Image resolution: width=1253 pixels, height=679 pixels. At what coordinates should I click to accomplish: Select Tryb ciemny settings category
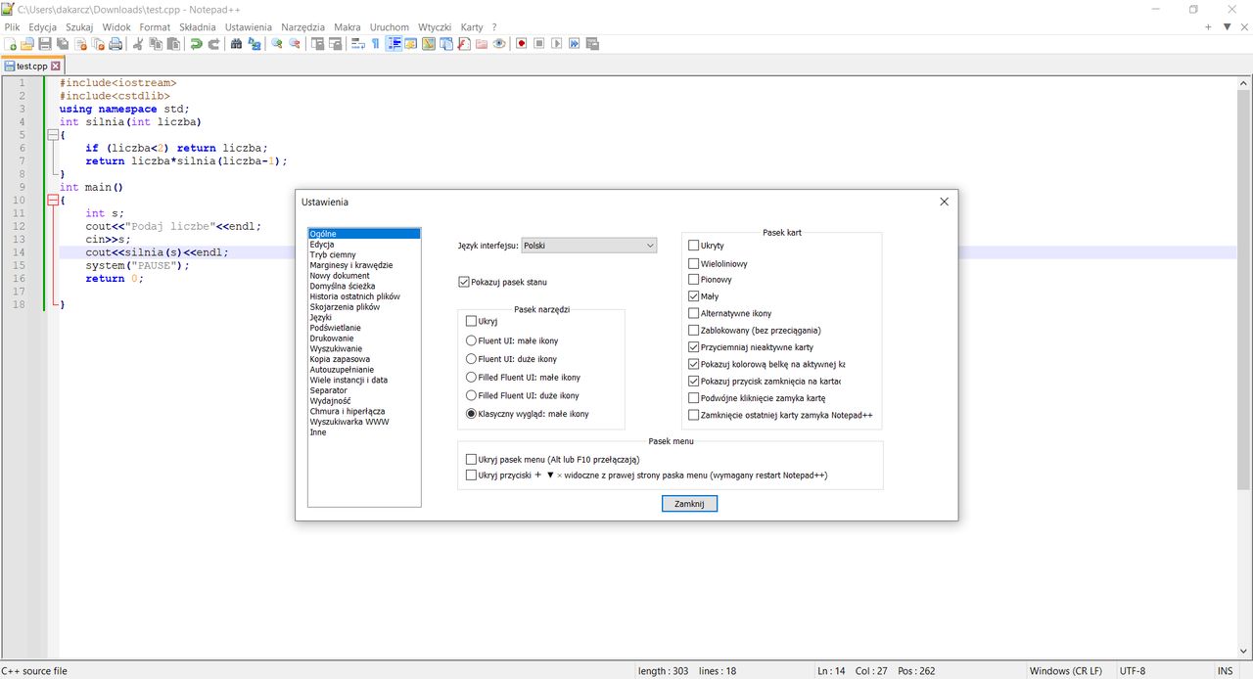coord(333,254)
